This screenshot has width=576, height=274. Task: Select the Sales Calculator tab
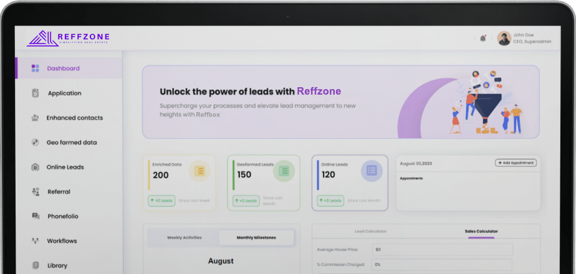tap(481, 231)
